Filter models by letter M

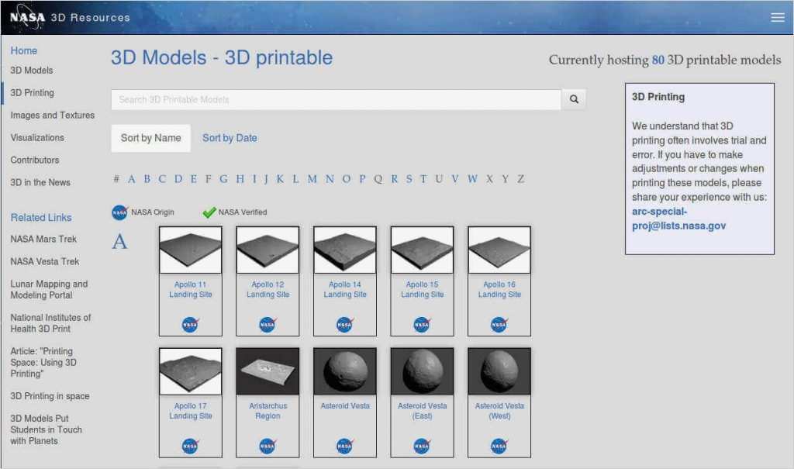(x=312, y=178)
